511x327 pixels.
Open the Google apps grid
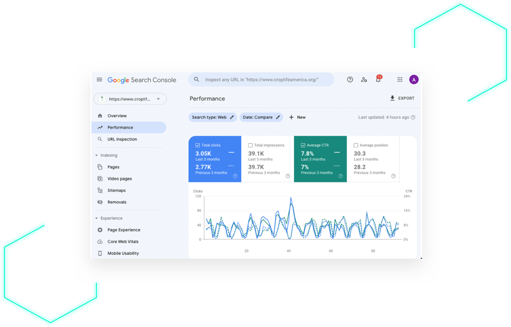coord(400,79)
